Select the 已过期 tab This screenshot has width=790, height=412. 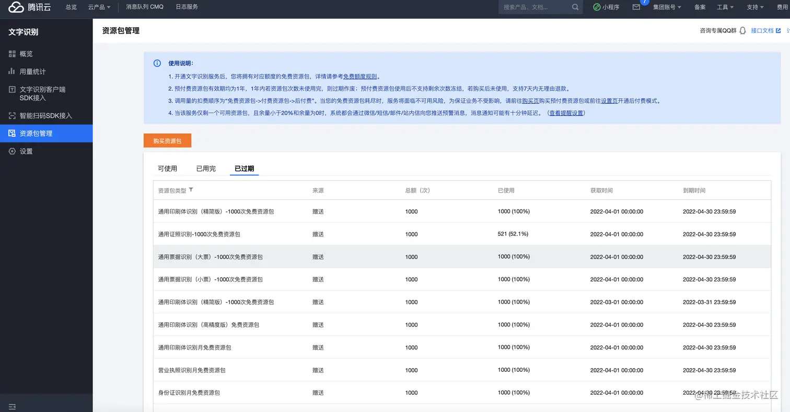point(244,168)
